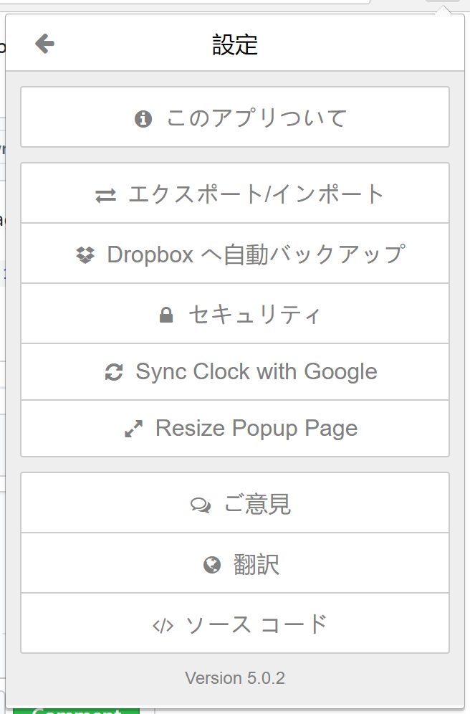Click the padlock security icon
This screenshot has width=470, height=714.
tap(166, 315)
